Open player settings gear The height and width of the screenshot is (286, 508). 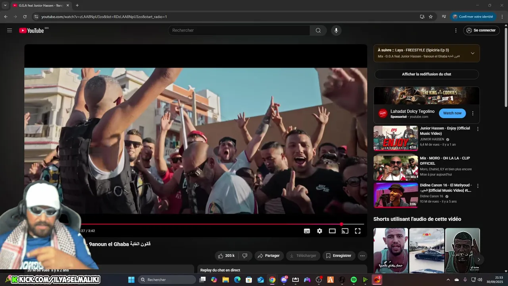coord(319,231)
